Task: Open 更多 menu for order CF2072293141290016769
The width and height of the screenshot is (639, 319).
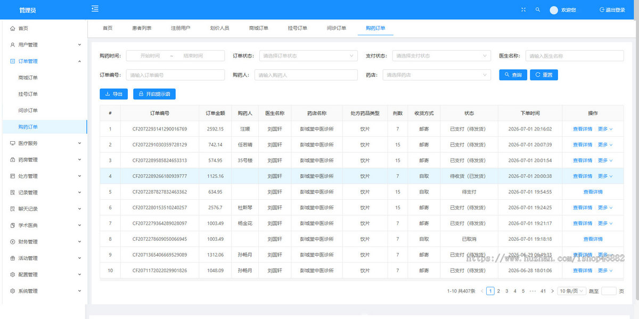Action: (605, 129)
